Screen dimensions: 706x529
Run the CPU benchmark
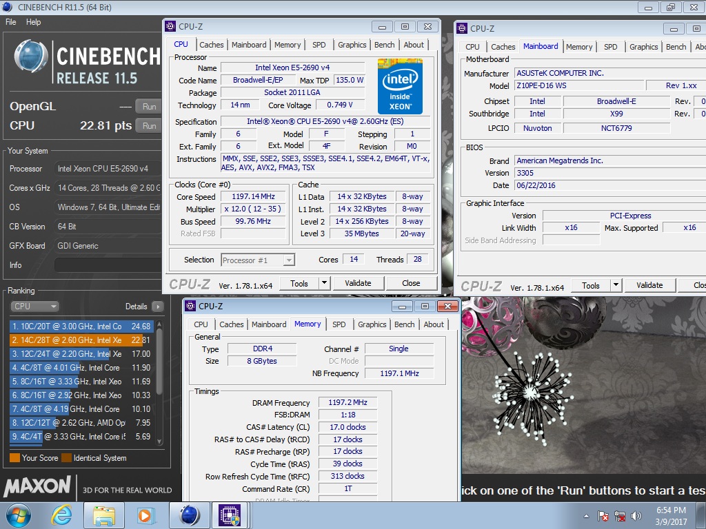[149, 126]
